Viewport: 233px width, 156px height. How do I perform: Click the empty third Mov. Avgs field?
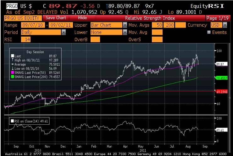180,25
